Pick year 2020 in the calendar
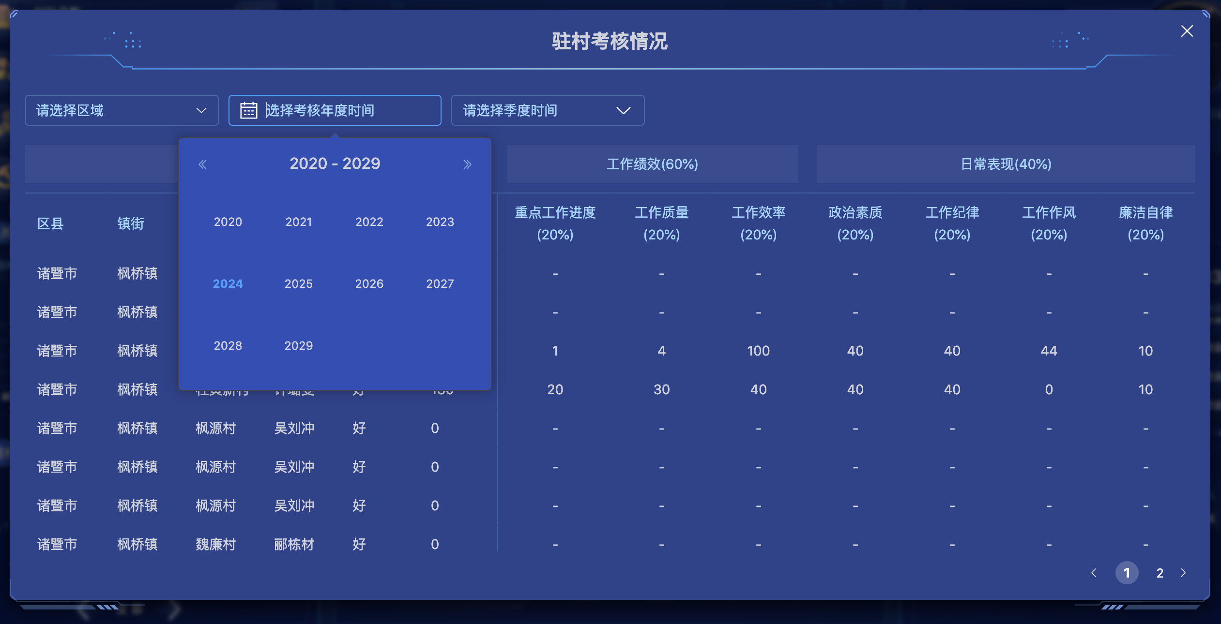The image size is (1221, 624). click(x=228, y=222)
